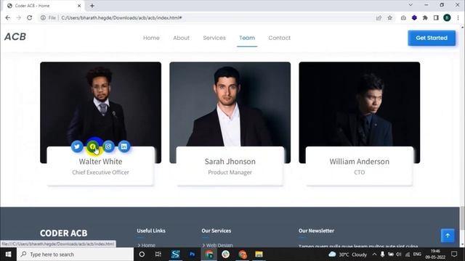Click the Product Manager title
The width and height of the screenshot is (465, 261).
pyautogui.click(x=230, y=173)
